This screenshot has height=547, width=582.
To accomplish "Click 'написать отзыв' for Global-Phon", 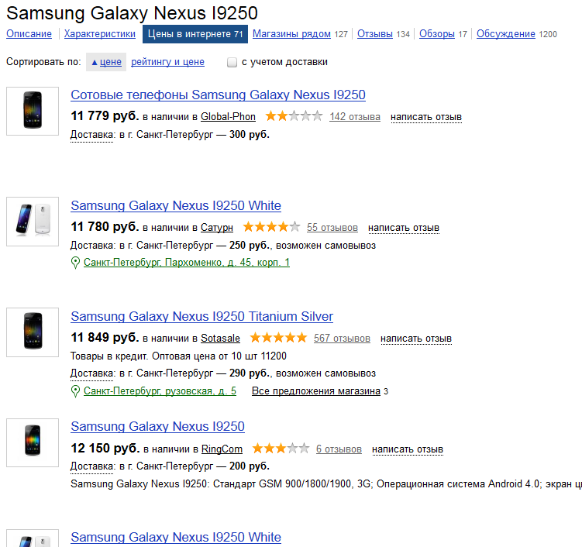I will [426, 117].
